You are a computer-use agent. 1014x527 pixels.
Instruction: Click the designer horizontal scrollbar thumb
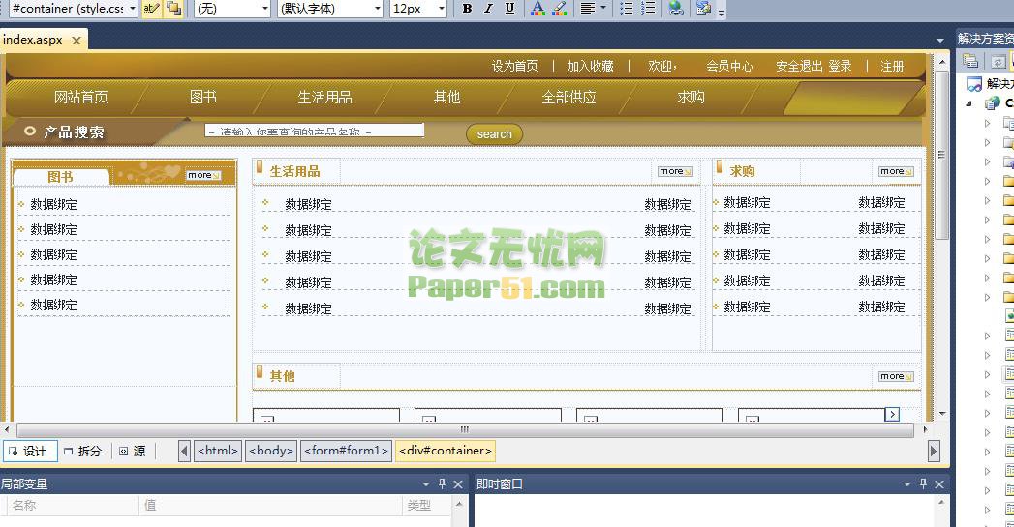pos(464,429)
